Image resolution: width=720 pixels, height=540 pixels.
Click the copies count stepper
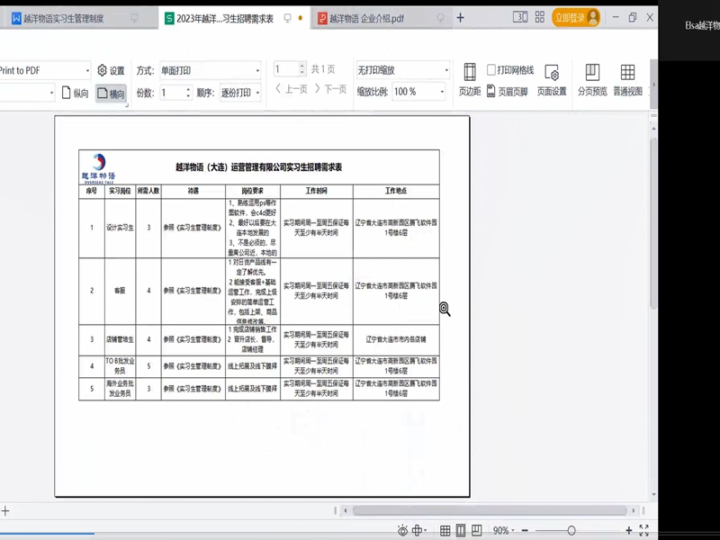click(x=188, y=93)
